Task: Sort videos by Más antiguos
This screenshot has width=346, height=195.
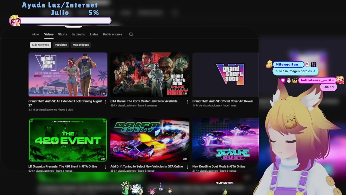Action: coord(81,45)
